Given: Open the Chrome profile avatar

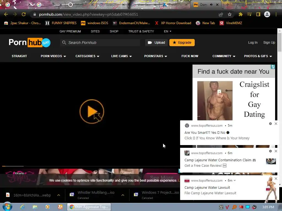Looking at the screenshot, I should point(267,14).
